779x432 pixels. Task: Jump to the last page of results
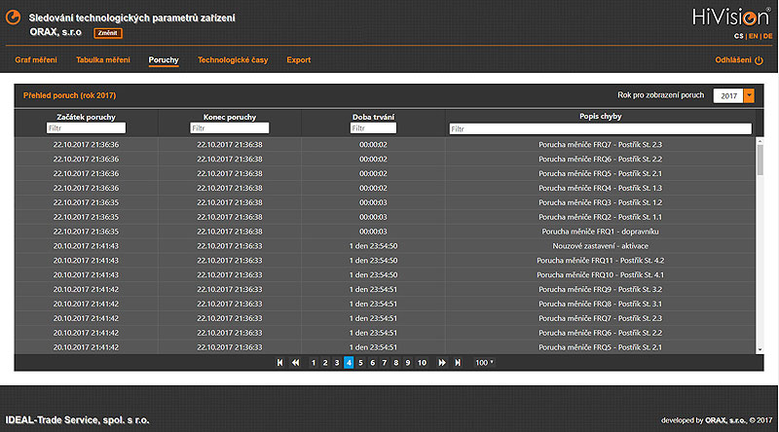click(x=457, y=363)
